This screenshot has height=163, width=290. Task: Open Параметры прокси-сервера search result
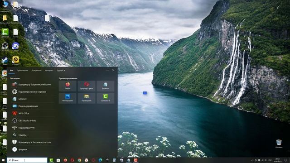[x=32, y=91]
